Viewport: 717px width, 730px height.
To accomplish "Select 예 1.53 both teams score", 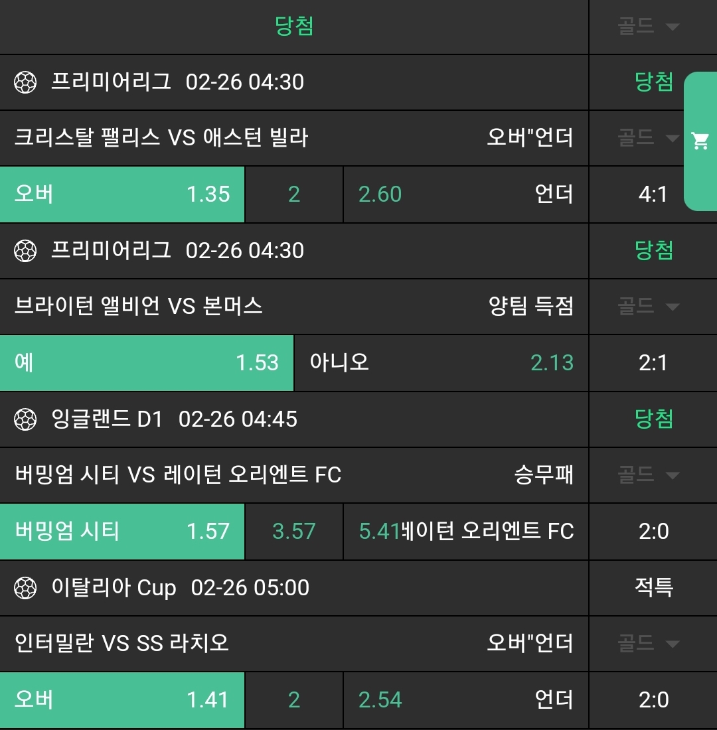I will tap(146, 363).
